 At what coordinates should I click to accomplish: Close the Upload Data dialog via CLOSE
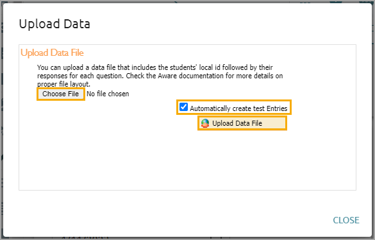coord(346,220)
